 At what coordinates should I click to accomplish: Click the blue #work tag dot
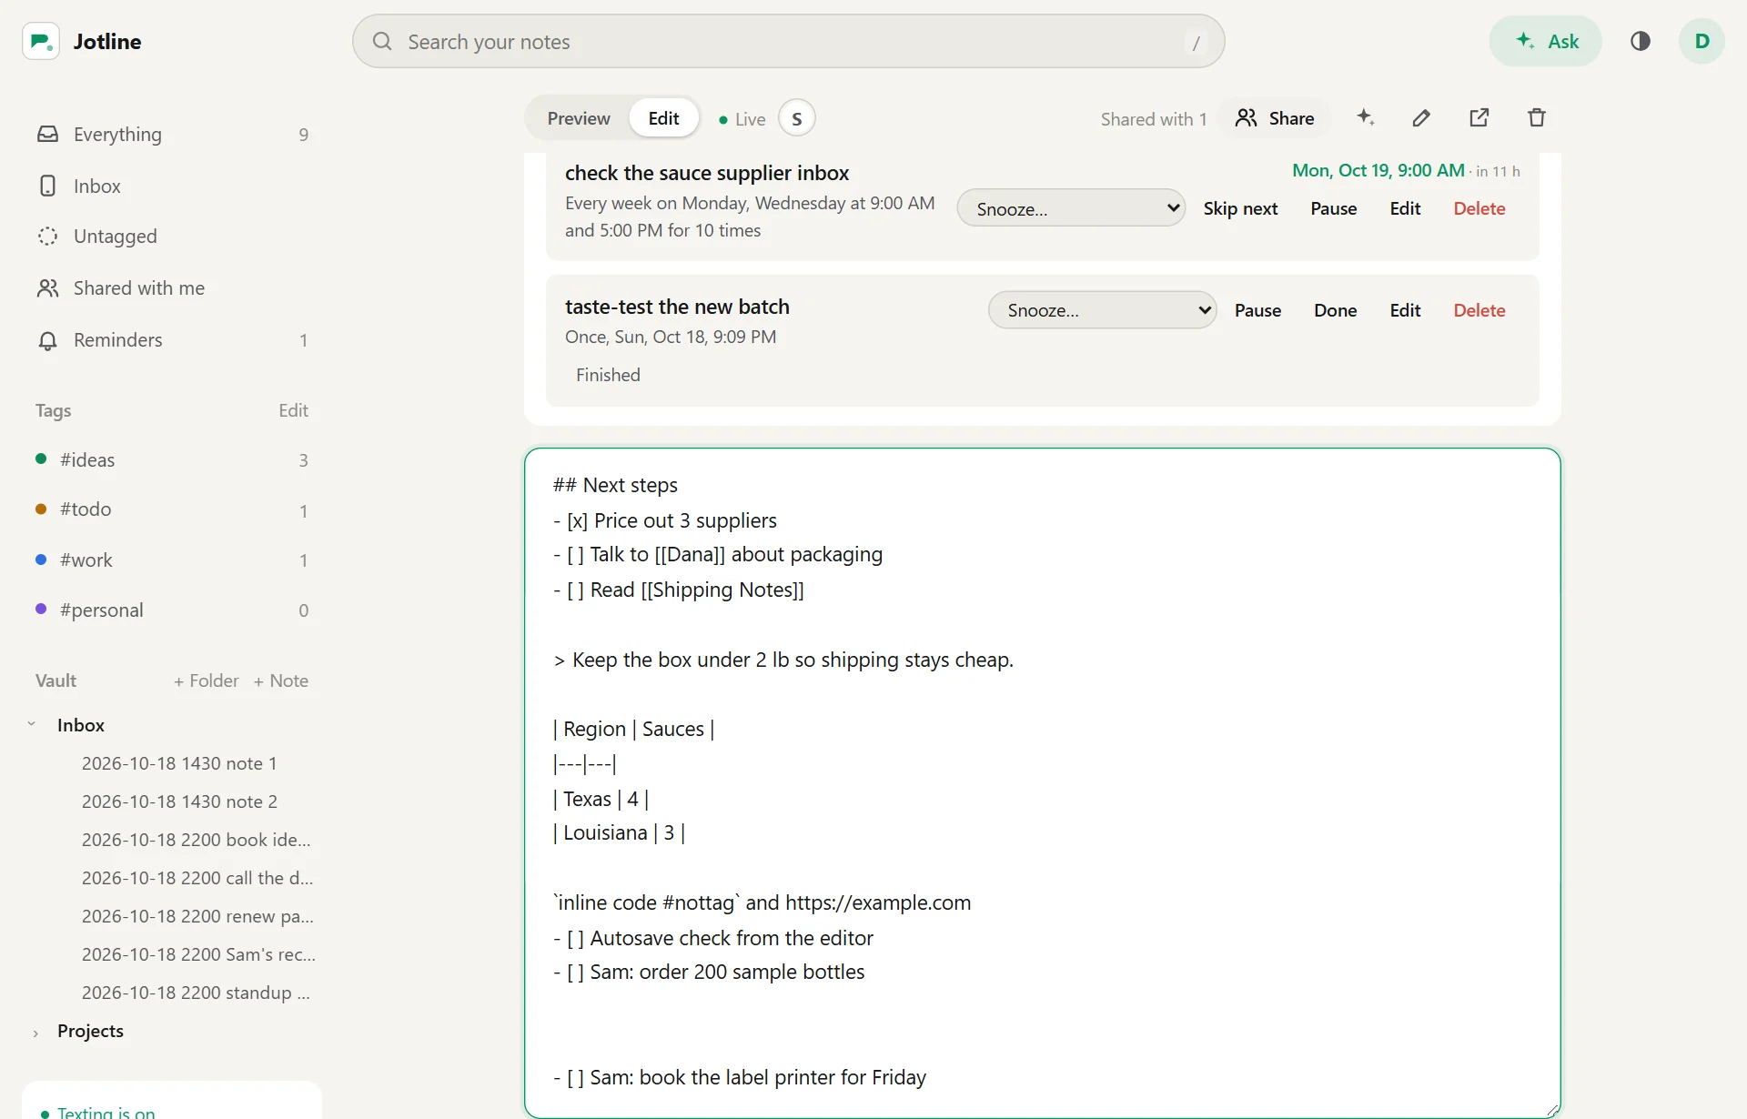pyautogui.click(x=41, y=559)
